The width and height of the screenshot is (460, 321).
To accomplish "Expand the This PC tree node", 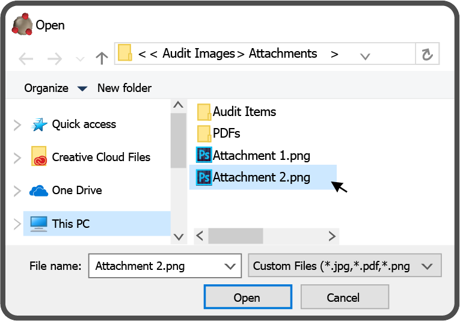I will tap(17, 224).
